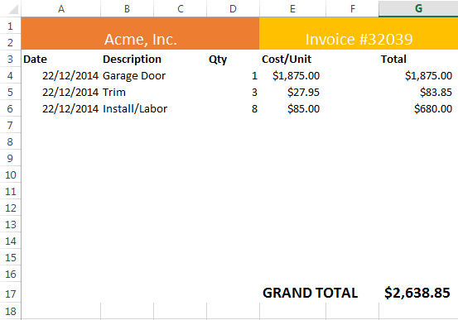
Task: Select row 5 header
Action: (x=11, y=92)
